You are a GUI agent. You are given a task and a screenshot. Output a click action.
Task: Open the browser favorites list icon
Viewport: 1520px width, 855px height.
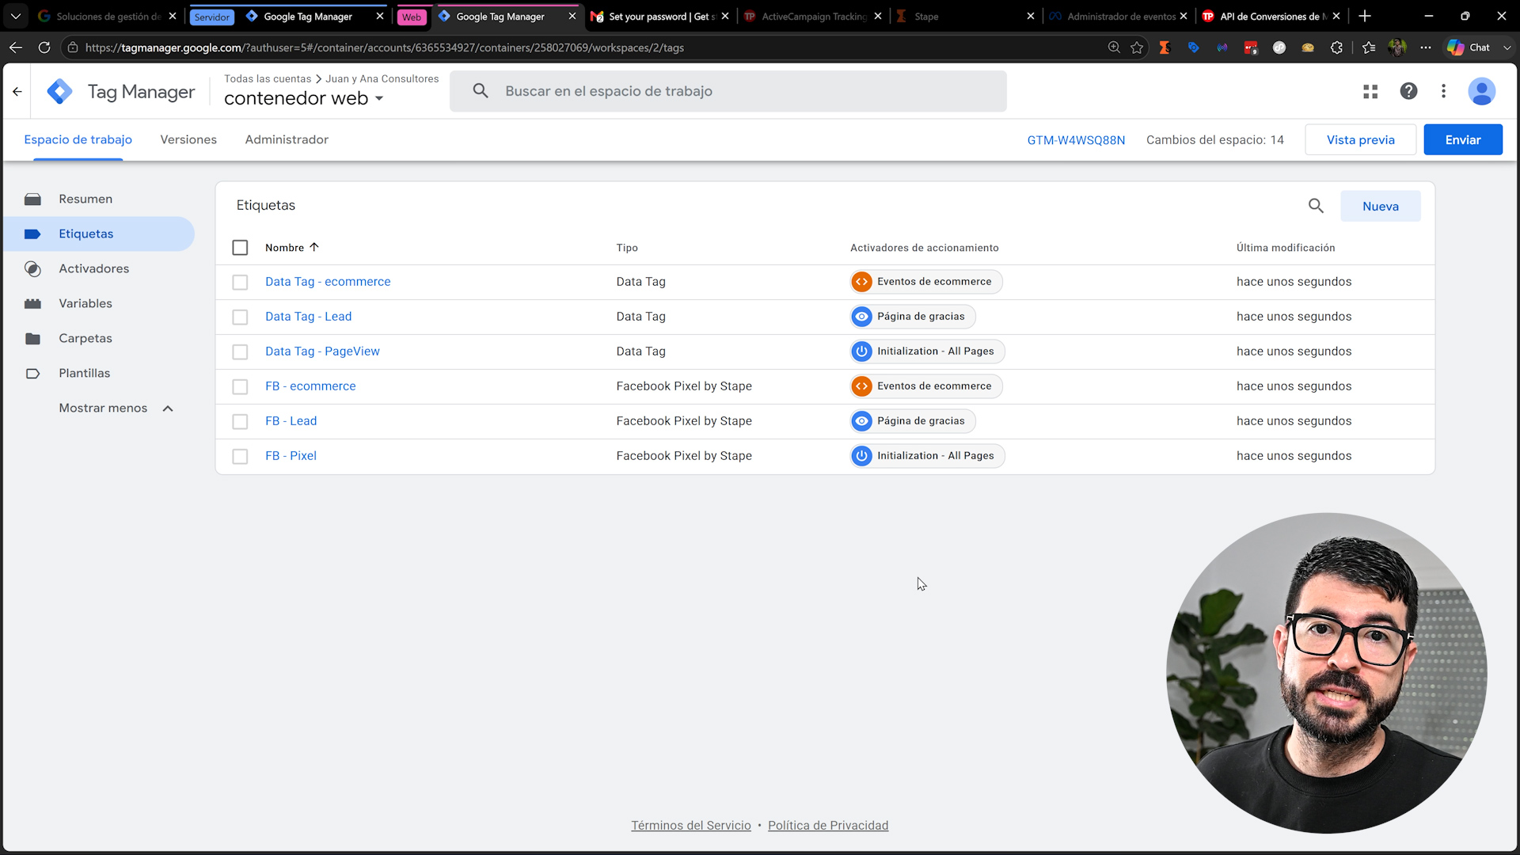1369,47
